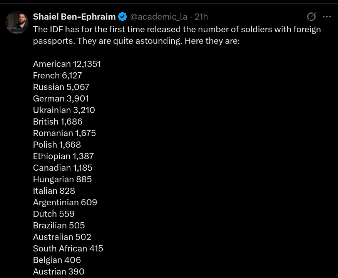Click the Grok explain icon on the post
The width and height of the screenshot is (338, 278).
click(311, 17)
